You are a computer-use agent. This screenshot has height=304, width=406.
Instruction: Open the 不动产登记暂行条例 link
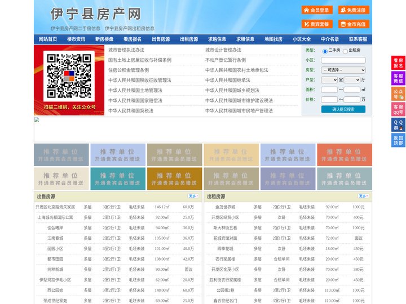pos(226,60)
